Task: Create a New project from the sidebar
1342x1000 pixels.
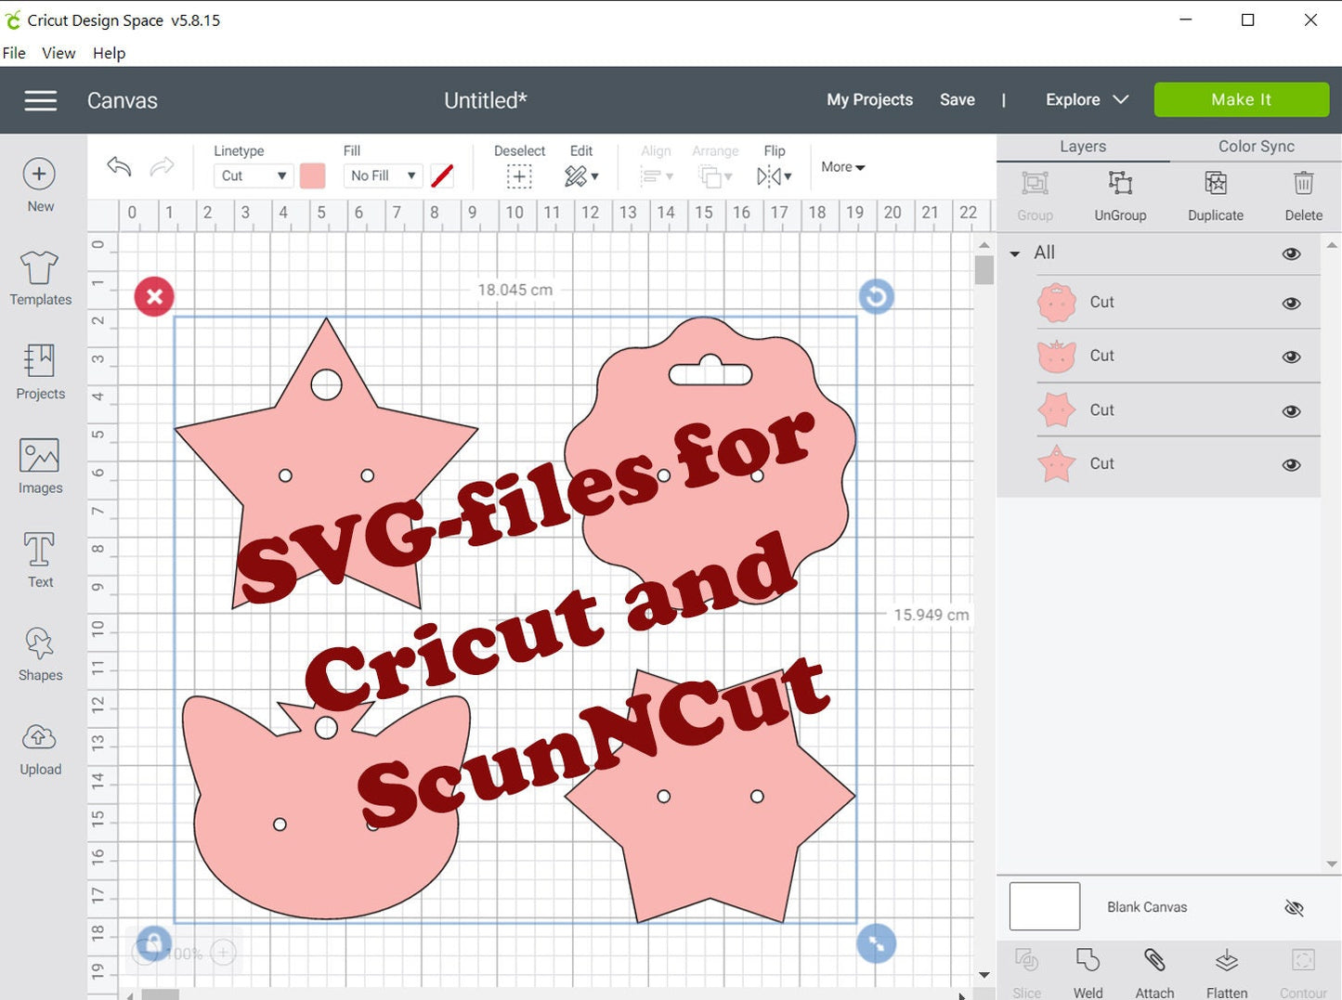Action: [40, 185]
